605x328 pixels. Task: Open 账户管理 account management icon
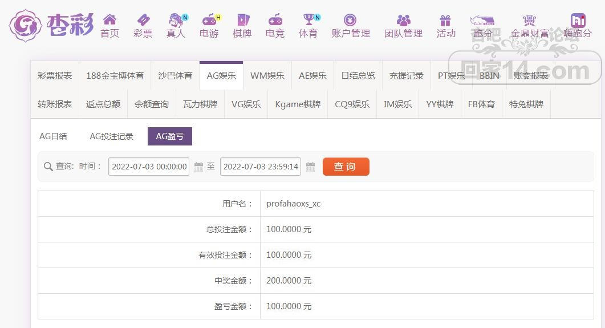pyautogui.click(x=351, y=21)
